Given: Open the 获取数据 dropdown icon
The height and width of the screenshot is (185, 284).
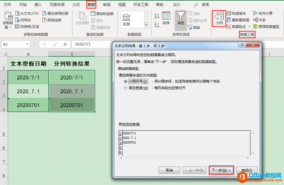Looking at the screenshot, I should point(8,20).
